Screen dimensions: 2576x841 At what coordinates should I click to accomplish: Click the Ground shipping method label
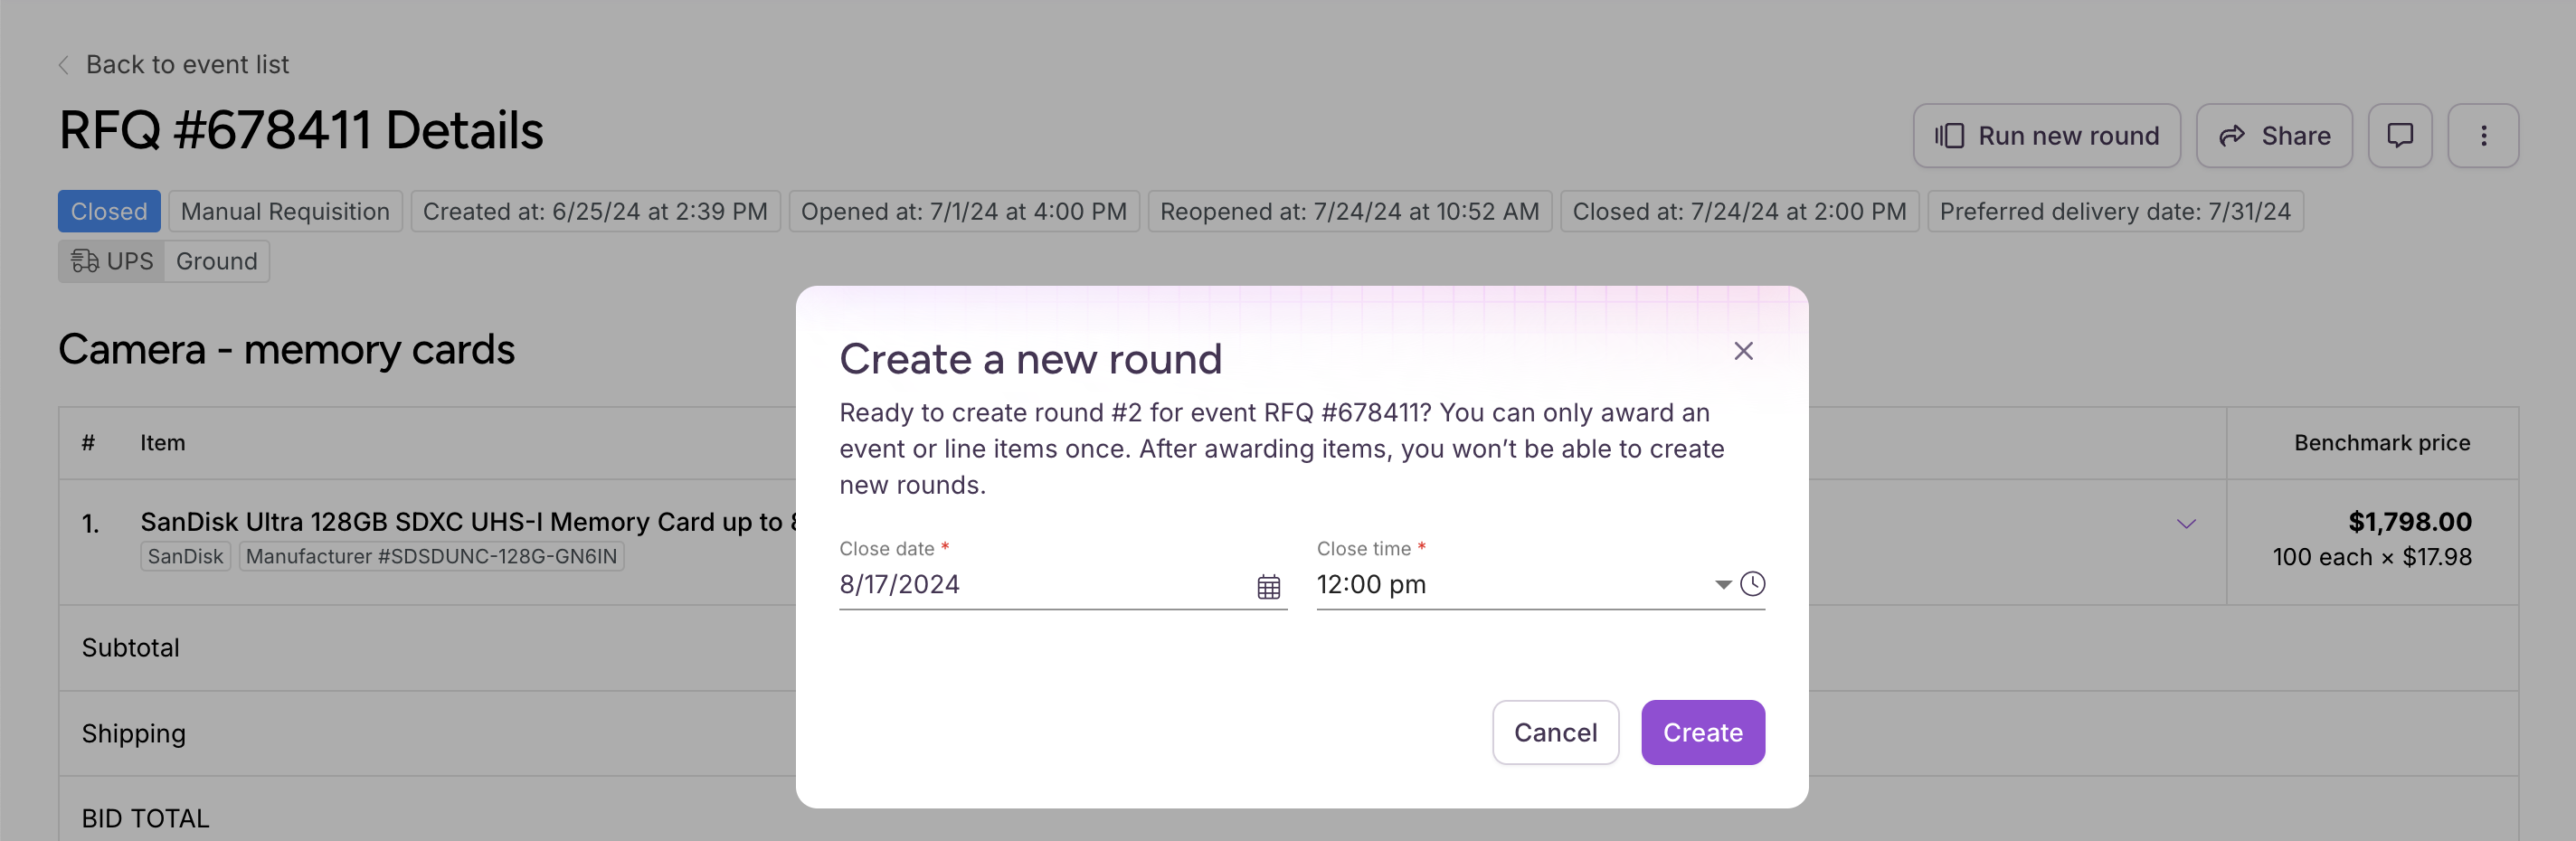point(216,261)
